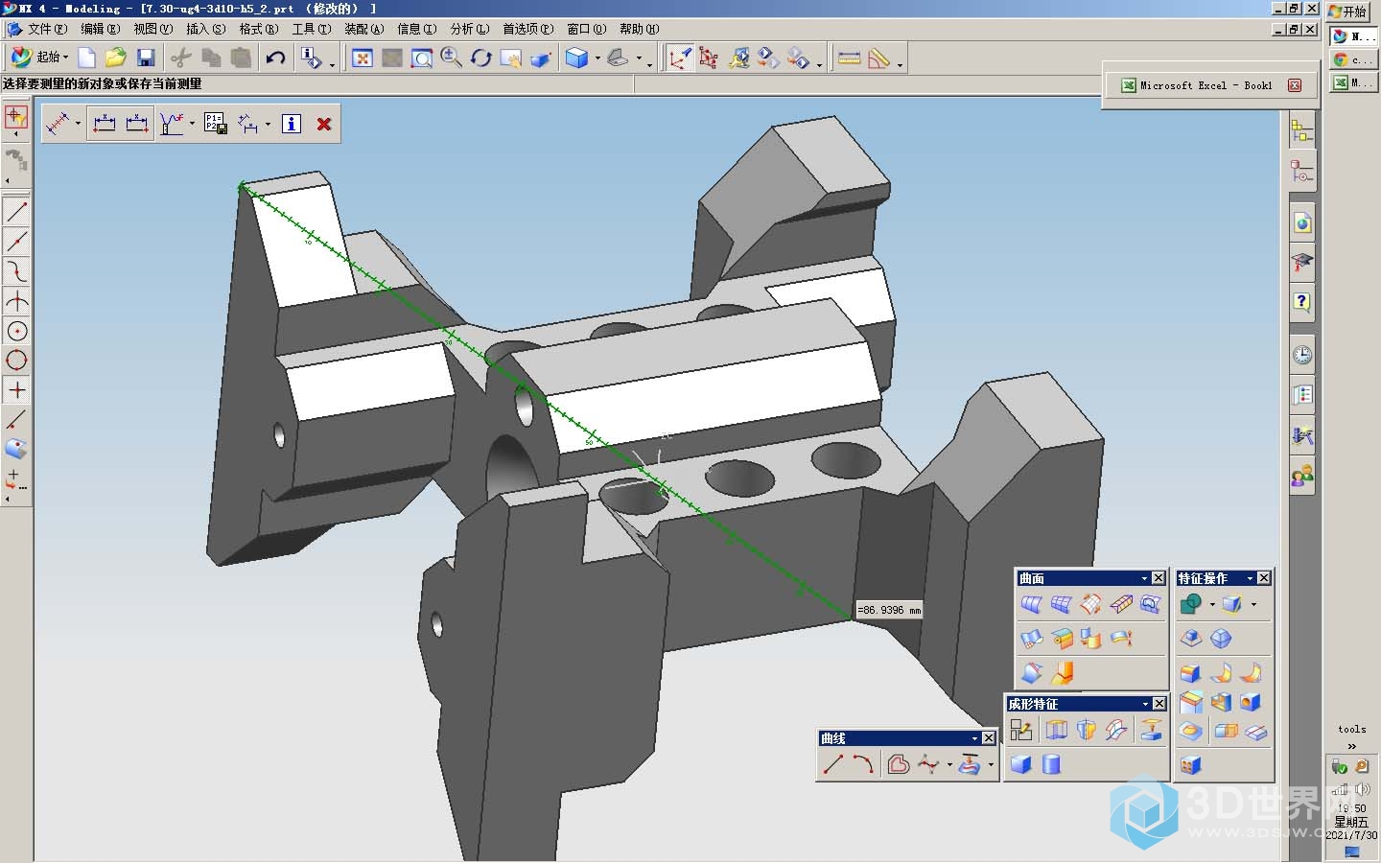Click the point plus icon in left toolbar
1381x863 pixels.
pyautogui.click(x=17, y=390)
